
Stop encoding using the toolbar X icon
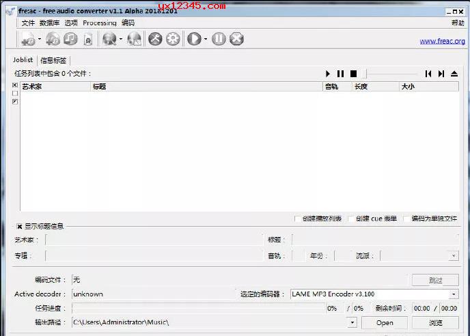[236, 40]
